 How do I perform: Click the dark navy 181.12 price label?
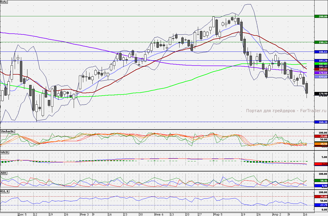[321, 67]
